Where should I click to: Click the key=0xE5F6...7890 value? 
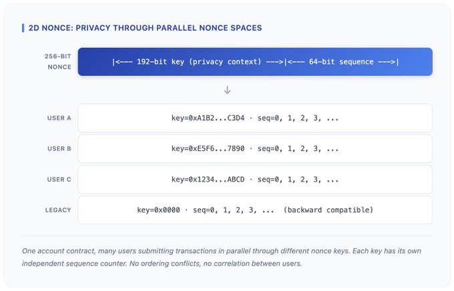(208, 149)
